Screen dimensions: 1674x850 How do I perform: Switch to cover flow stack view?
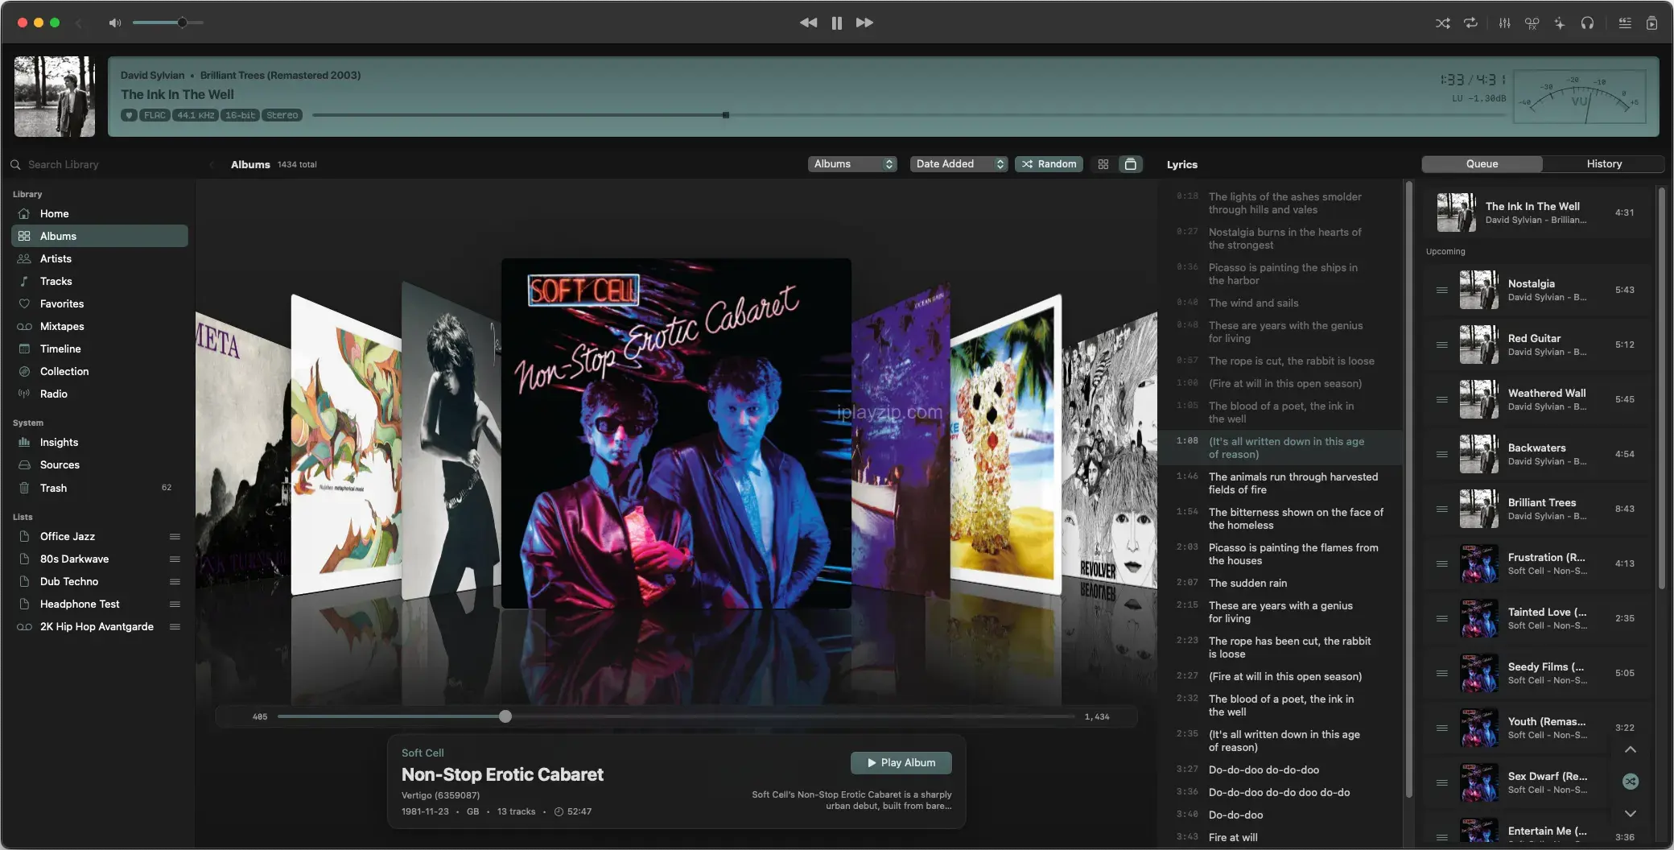coord(1131,164)
